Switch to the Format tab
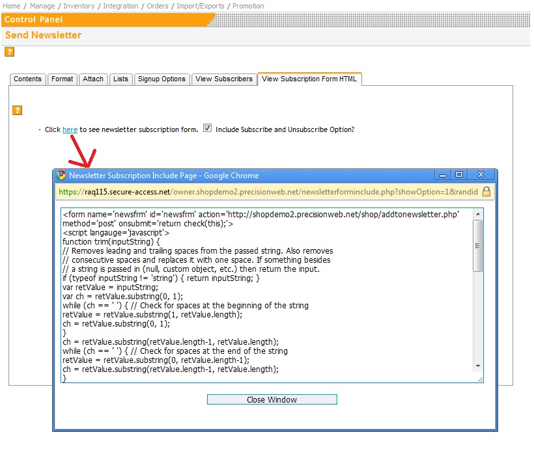Screen dimensions: 534x454 pyautogui.click(x=63, y=79)
